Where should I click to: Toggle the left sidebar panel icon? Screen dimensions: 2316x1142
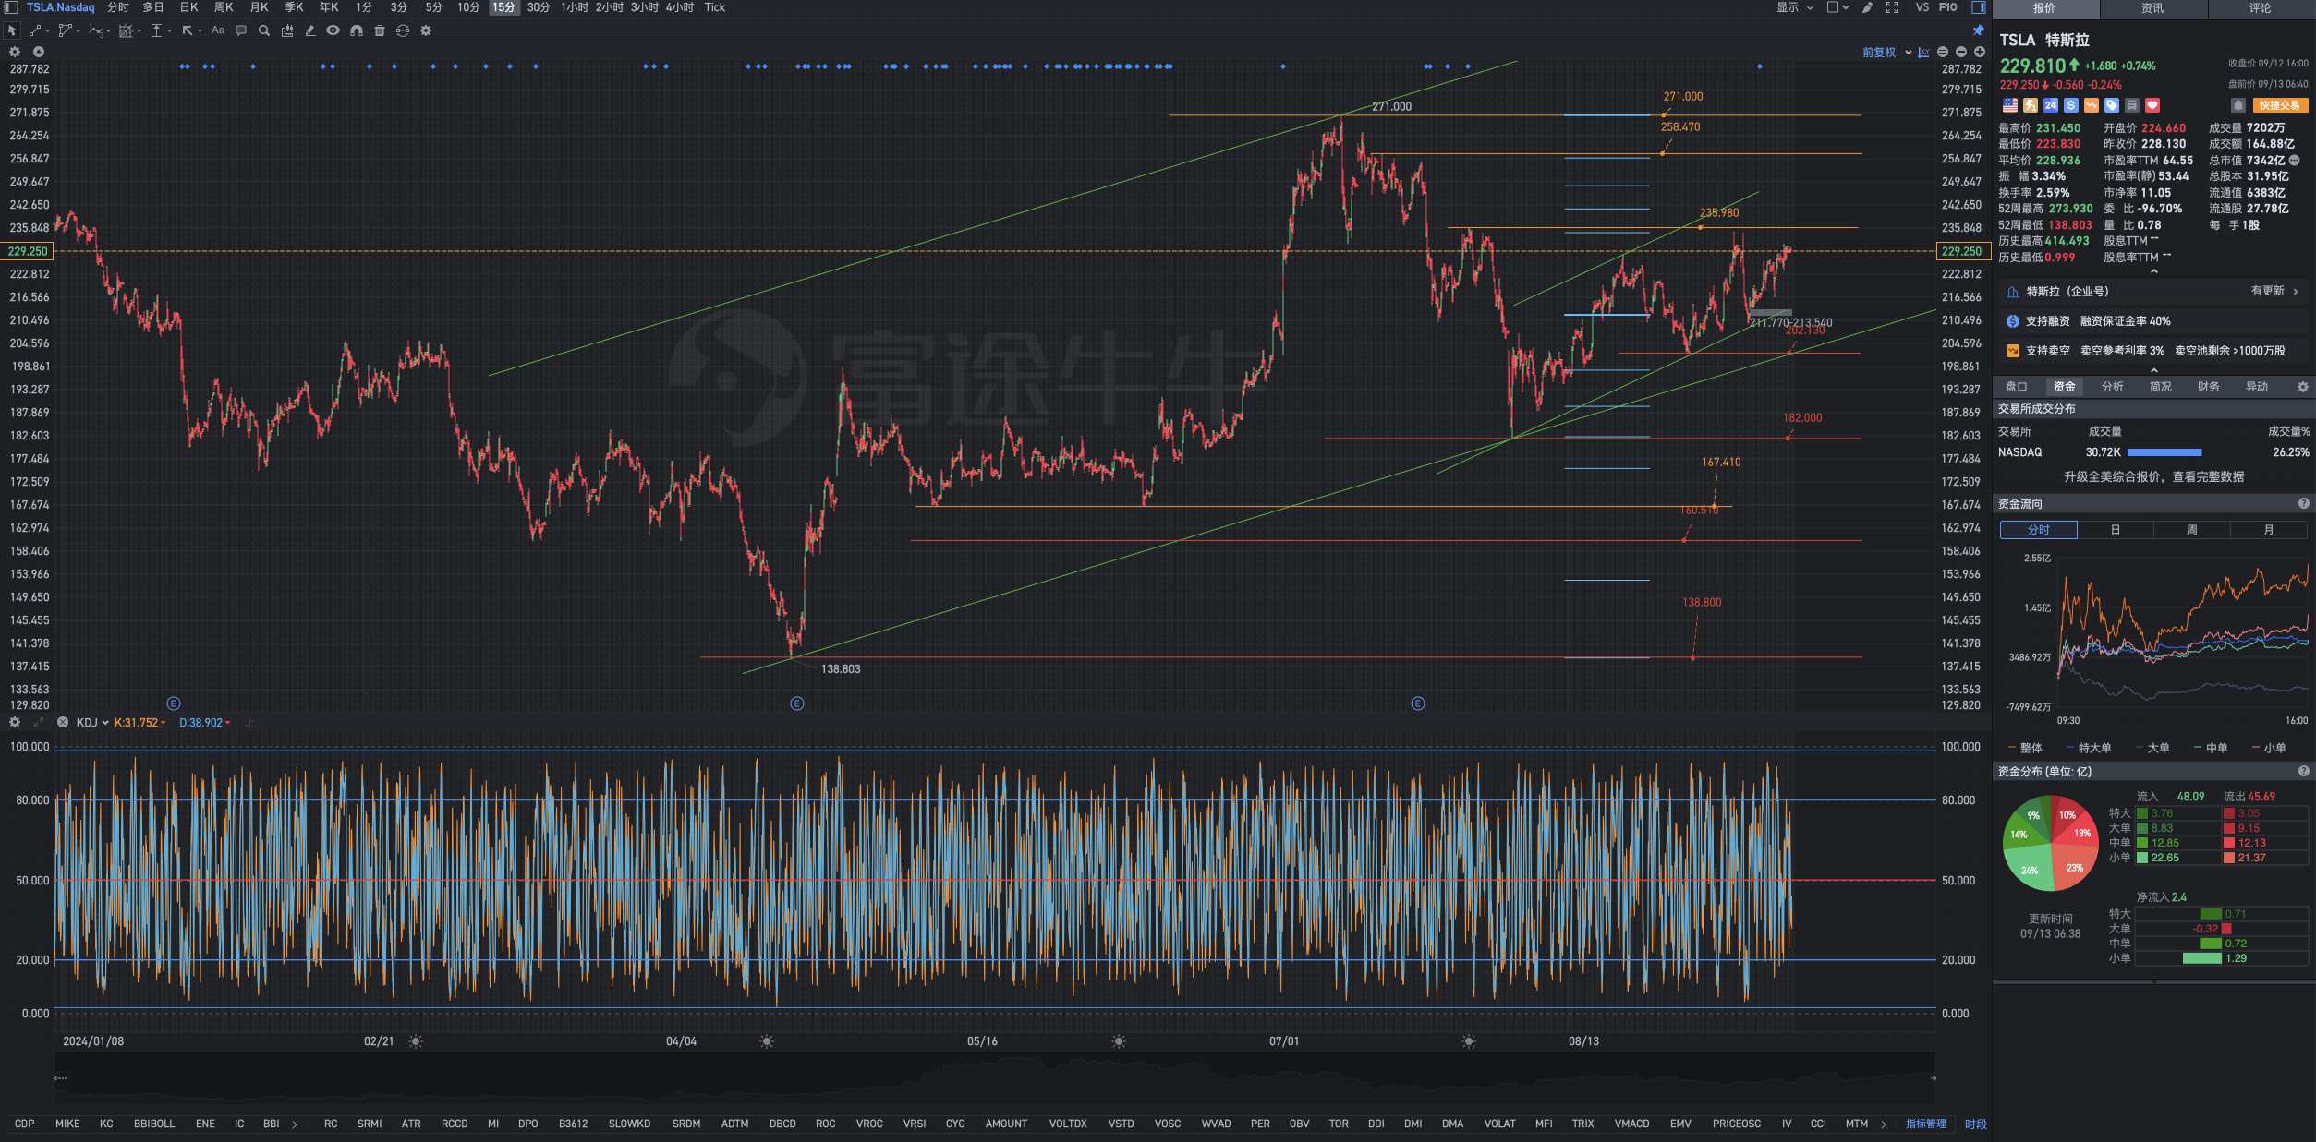pos(11,7)
